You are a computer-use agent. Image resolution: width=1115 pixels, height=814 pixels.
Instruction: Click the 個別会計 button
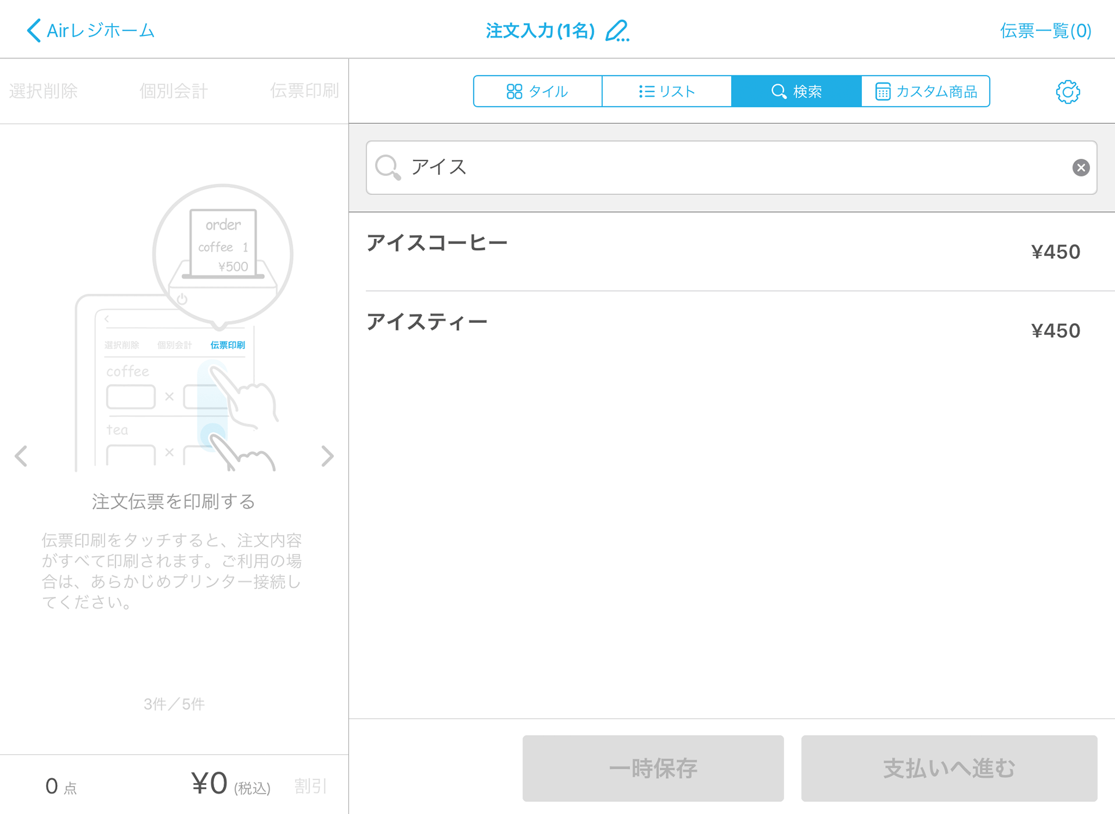tap(174, 91)
